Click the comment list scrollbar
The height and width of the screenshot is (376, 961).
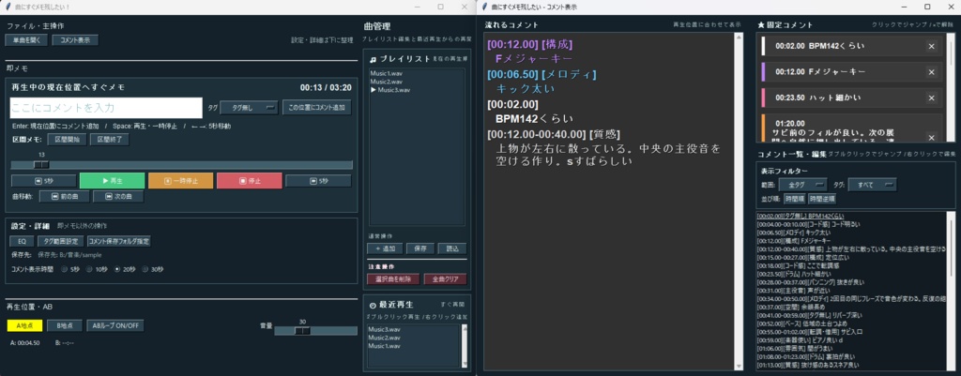952,291
